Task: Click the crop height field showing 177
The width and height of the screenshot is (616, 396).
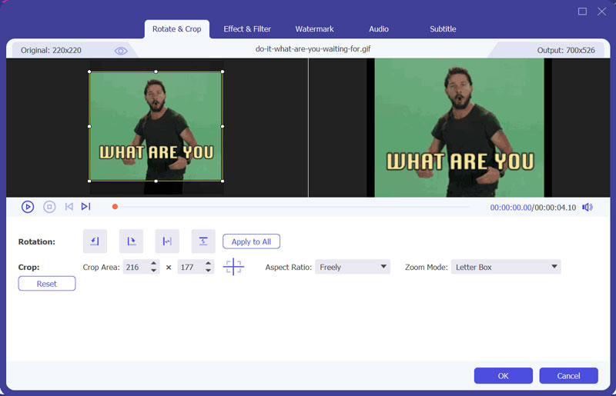Action: [190, 267]
